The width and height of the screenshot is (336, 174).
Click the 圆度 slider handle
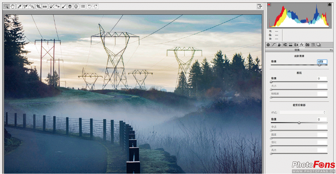271,138
